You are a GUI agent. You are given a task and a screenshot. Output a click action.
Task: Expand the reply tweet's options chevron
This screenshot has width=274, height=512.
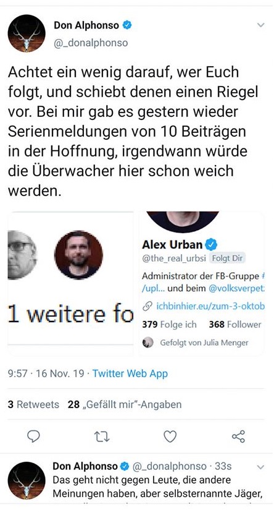click(260, 467)
